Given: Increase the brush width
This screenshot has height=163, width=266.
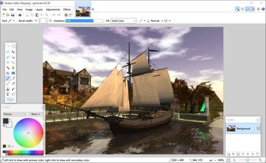Looking at the screenshot, I should coord(50,20).
